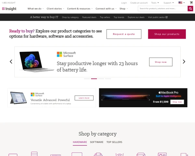Select the first carousel slide indicator
The image size is (195, 156).
[x=87, y=79]
